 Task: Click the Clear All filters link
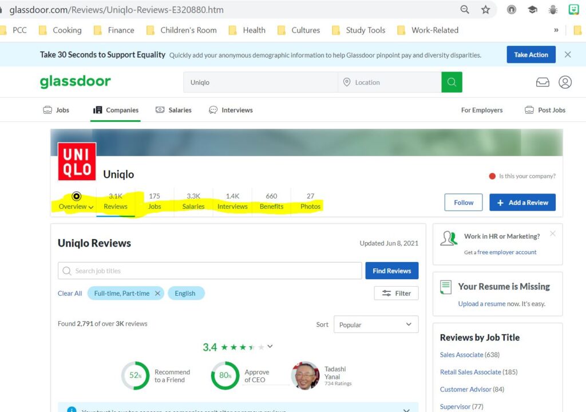(x=69, y=294)
